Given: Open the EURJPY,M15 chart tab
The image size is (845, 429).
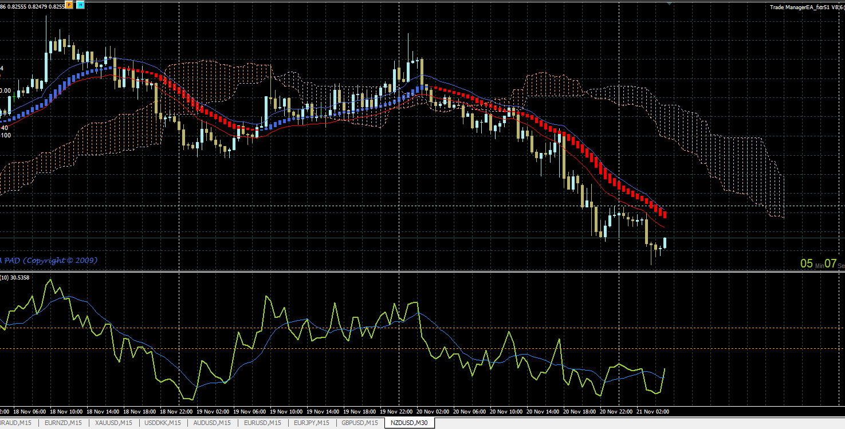Looking at the screenshot, I should 311,423.
